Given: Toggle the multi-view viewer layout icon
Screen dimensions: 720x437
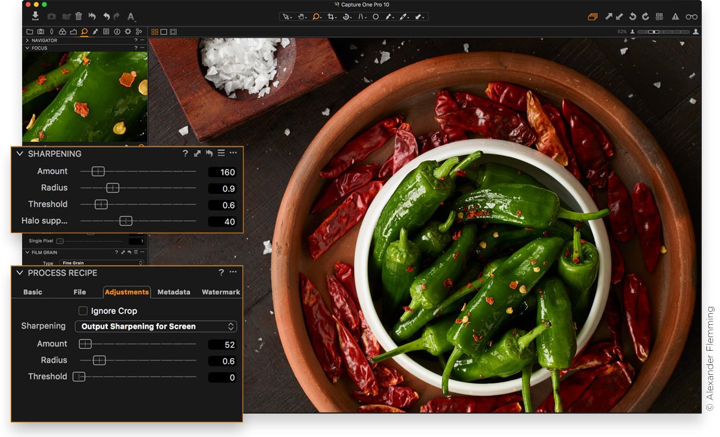Looking at the screenshot, I should point(154,31).
